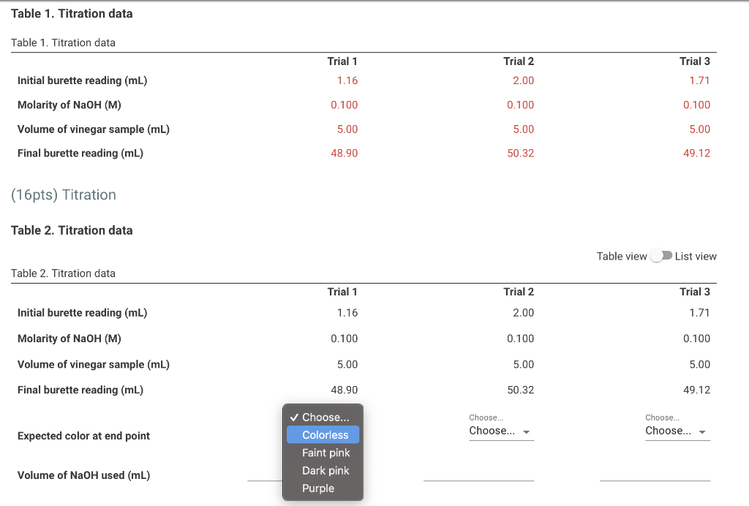The image size is (749, 506).
Task: Click the Trial 2 Volume of NaOH field
Action: pos(479,479)
